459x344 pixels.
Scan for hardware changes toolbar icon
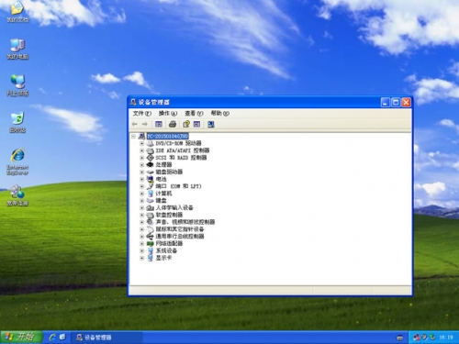[x=211, y=124]
